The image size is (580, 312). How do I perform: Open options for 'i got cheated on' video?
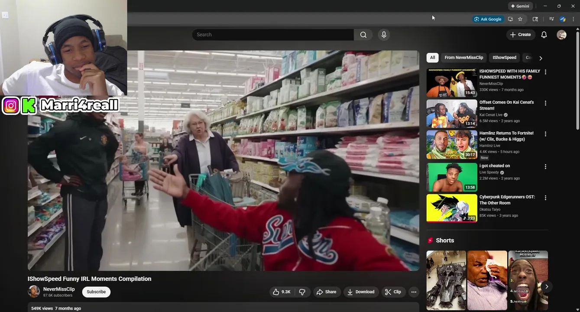coord(545,166)
